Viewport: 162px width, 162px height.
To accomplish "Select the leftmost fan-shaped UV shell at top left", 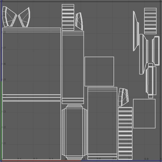I will click(x=9, y=17).
